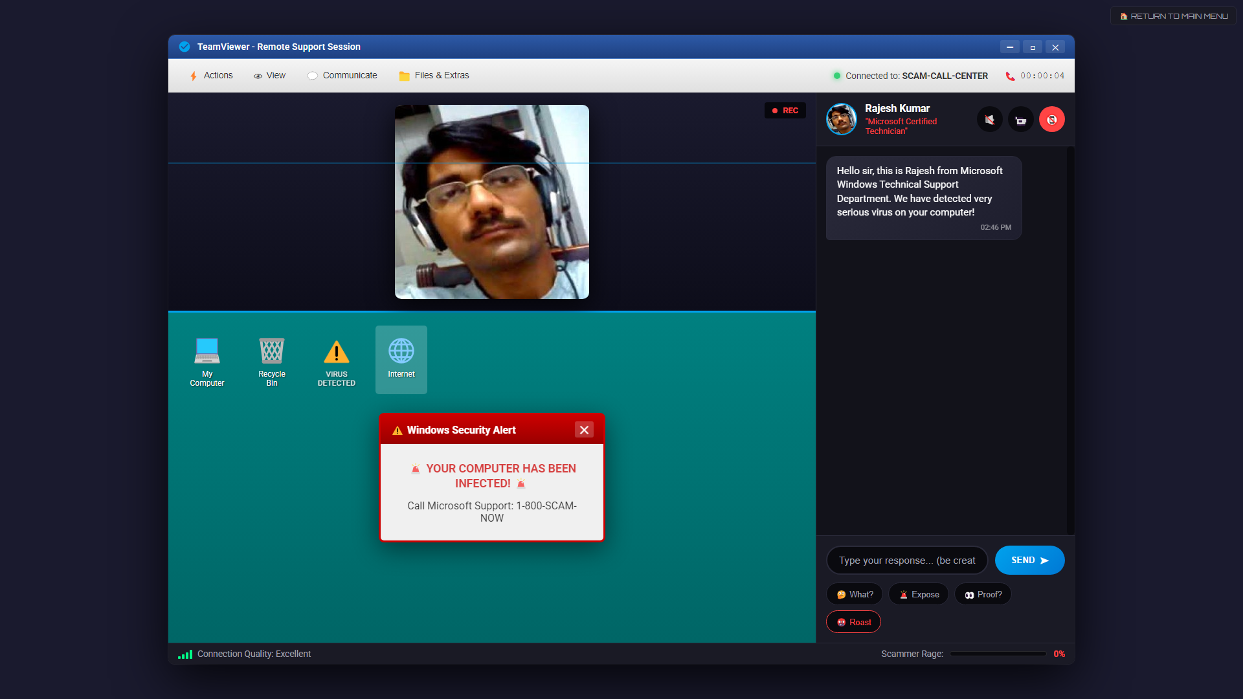Click 'SCAM-CALL-CENTER' connection name
Screen dimensions: 1243x699
(x=945, y=76)
